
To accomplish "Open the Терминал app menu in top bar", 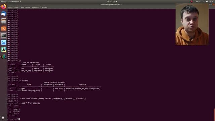I will 15,1.
